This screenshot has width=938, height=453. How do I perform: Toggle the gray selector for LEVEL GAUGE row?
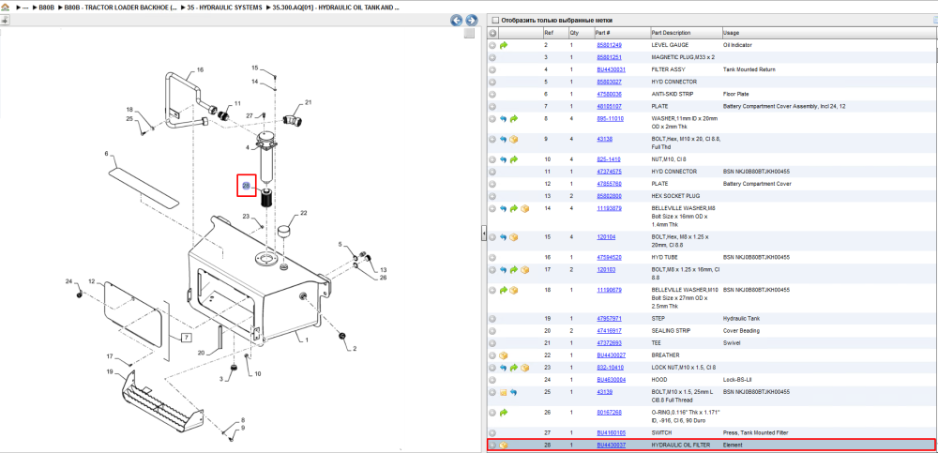492,45
